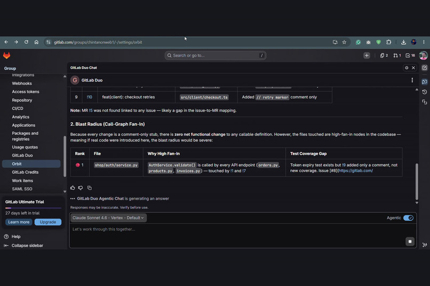Click the create new plus button
This screenshot has width=430, height=286.
(x=367, y=55)
